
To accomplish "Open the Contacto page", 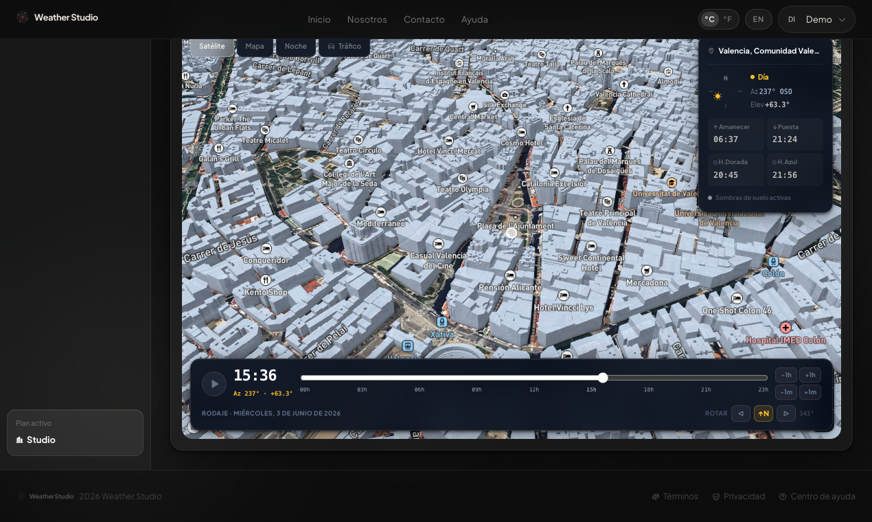I will pos(424,19).
